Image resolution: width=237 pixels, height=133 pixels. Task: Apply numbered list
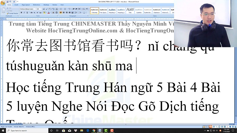pyautogui.click(x=65, y=9)
